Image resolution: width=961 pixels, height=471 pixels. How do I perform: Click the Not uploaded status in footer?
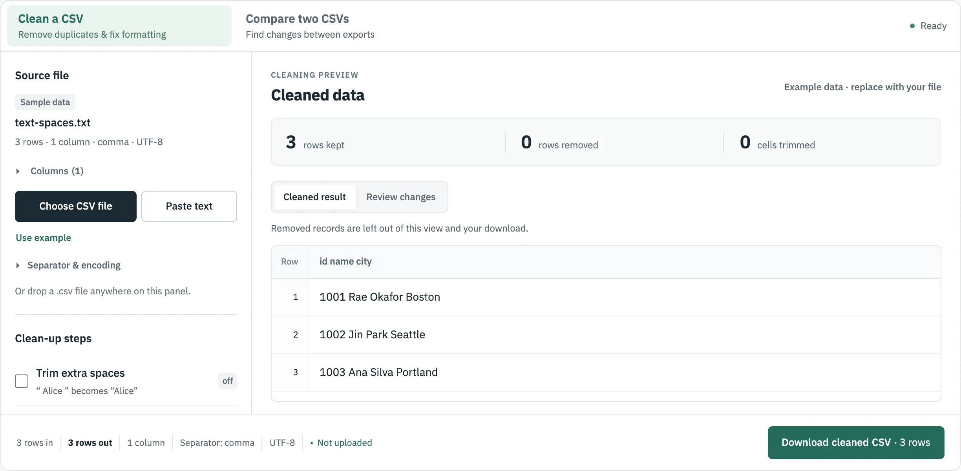tap(341, 443)
